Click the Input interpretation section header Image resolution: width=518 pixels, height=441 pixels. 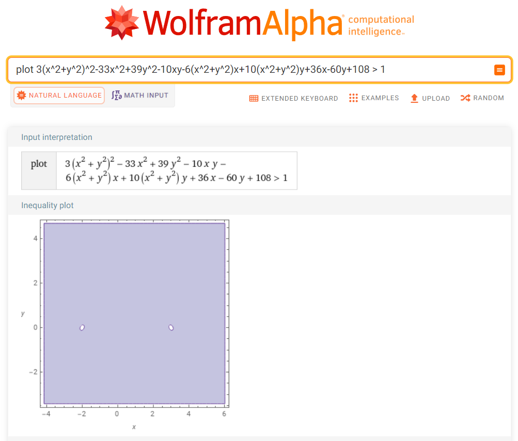tap(56, 137)
